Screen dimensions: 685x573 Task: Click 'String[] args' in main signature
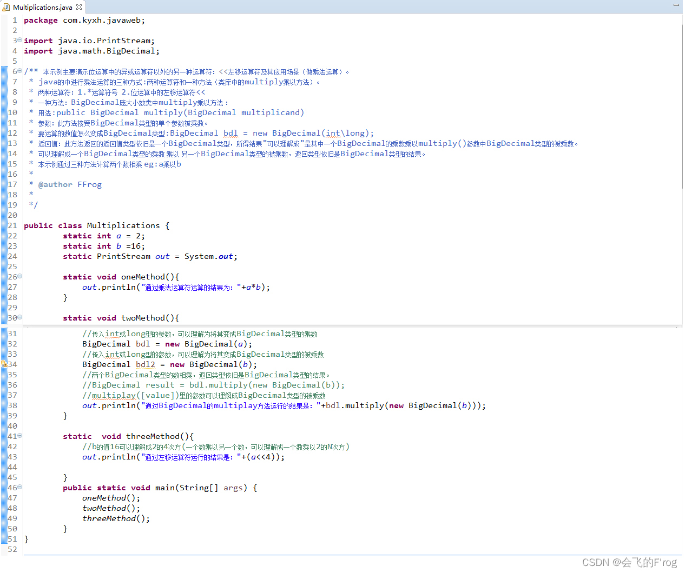211,488
